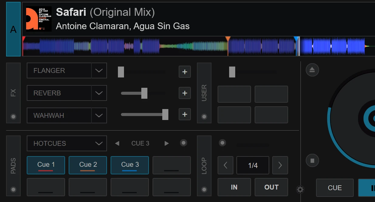This screenshot has height=202, width=375.
Task: Activate the REVERB effect slot
Action: click(59, 93)
